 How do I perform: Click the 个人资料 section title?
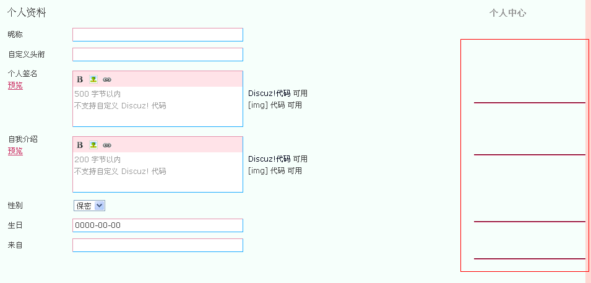(27, 13)
